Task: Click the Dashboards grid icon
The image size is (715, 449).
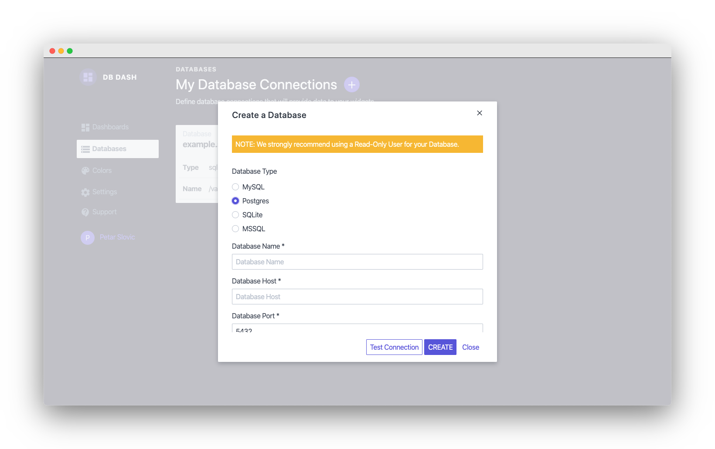Action: tap(85, 127)
